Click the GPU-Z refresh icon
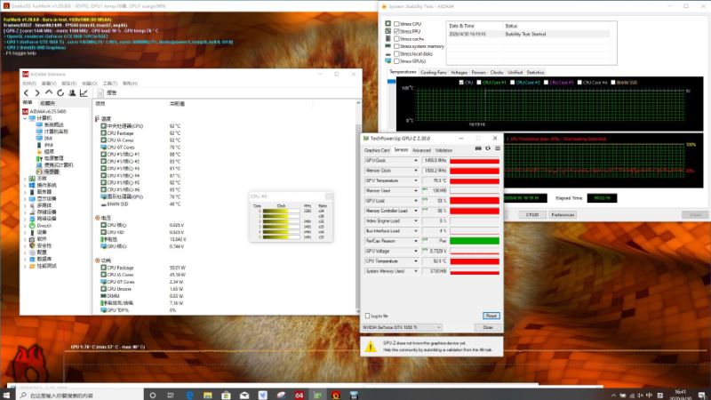Screen dimensions: 711x400 click(488, 148)
